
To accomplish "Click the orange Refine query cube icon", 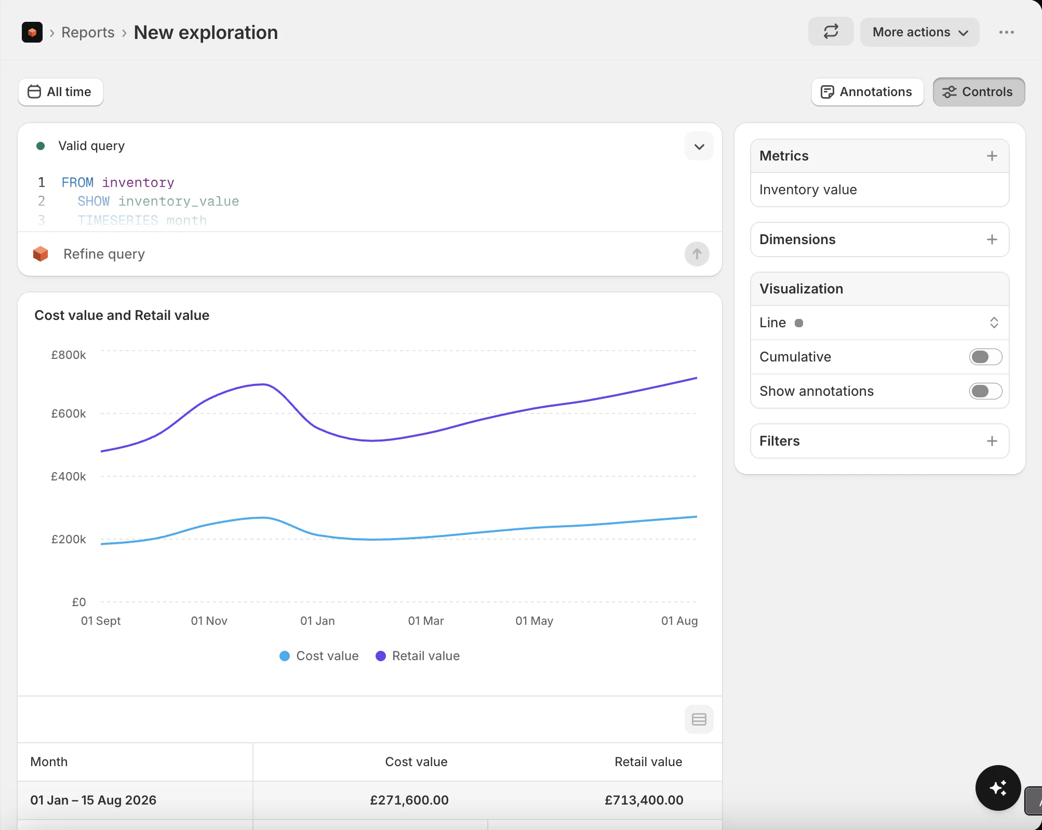I will point(41,254).
